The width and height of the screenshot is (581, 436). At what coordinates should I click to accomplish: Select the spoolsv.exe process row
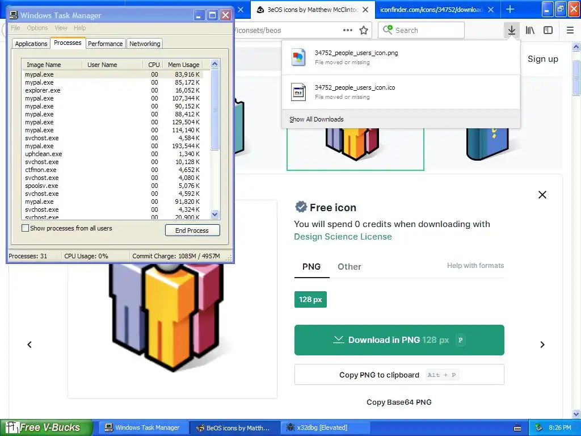pos(113,186)
